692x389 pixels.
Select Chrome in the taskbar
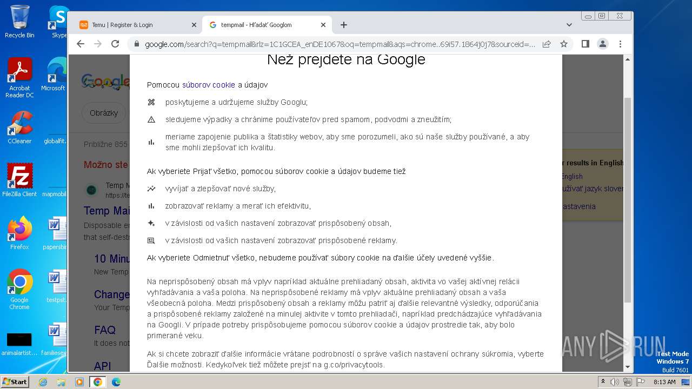[98, 382]
